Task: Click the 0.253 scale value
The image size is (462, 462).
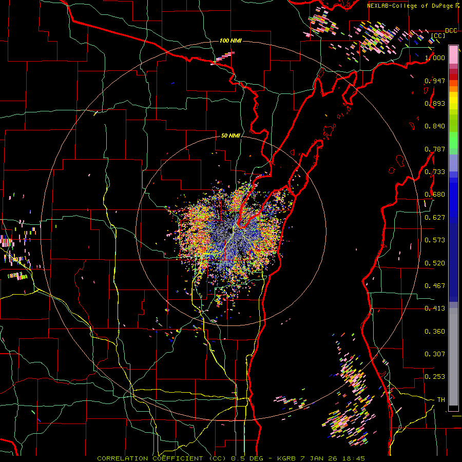Action: [x=435, y=377]
